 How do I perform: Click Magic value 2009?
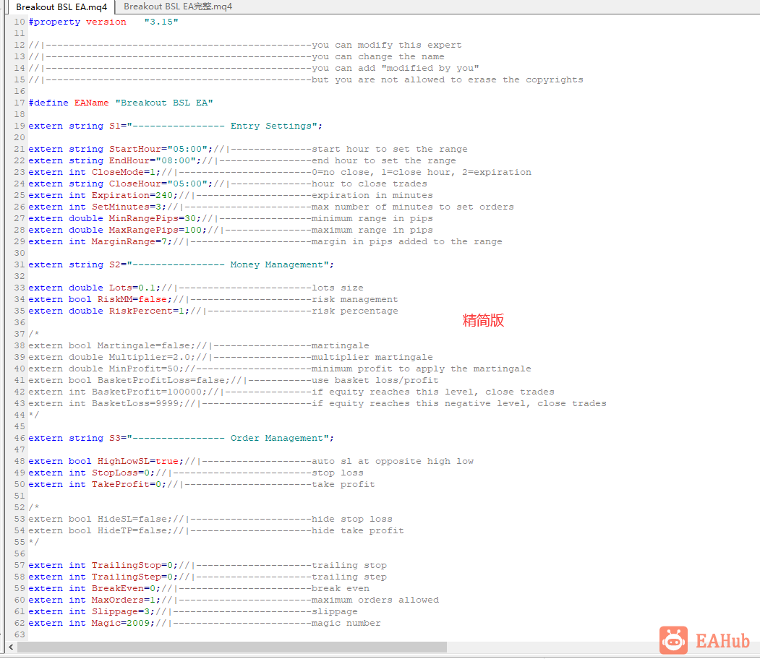tap(138, 624)
